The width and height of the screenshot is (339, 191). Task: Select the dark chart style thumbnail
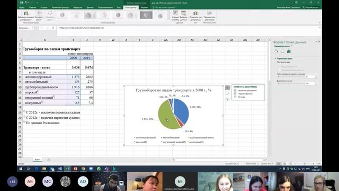146,15
